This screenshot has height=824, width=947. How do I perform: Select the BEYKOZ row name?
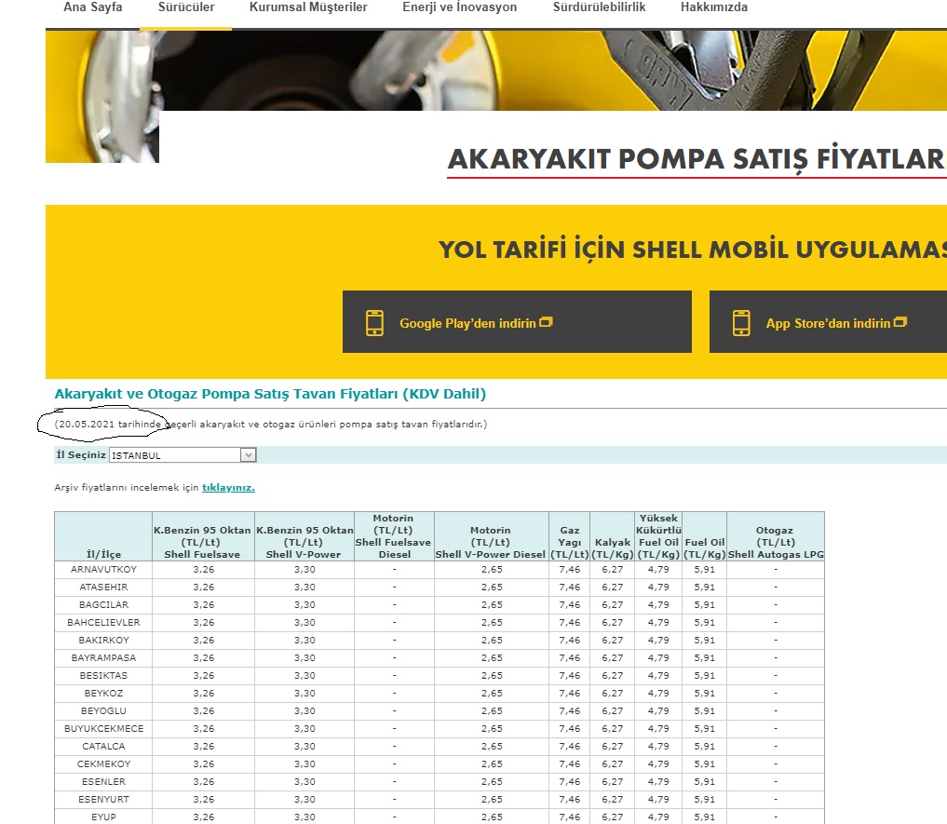[103, 693]
